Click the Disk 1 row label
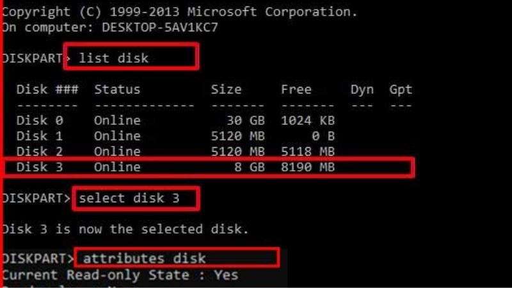 coord(40,136)
